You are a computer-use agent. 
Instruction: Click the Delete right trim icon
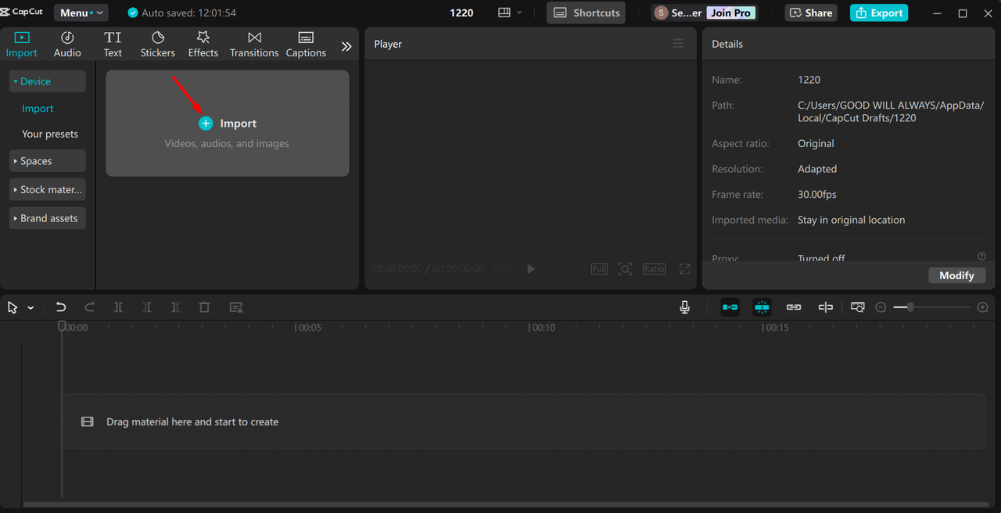pos(175,307)
